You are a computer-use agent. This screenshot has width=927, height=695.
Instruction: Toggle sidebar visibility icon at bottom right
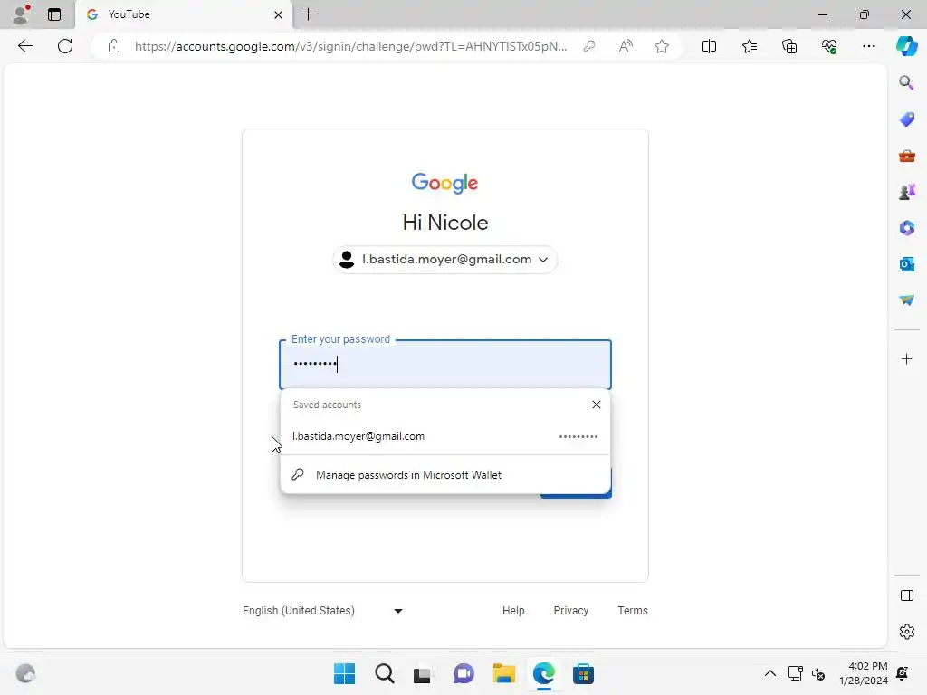pyautogui.click(x=906, y=595)
